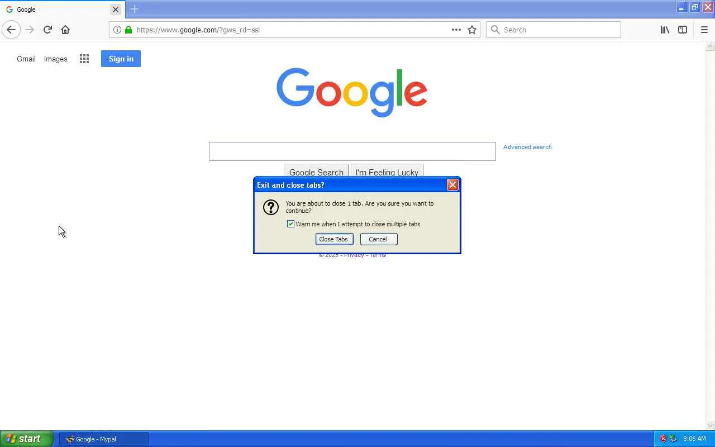Viewport: 715px width, 447px height.
Task: Restore down the browser window
Action: click(694, 7)
